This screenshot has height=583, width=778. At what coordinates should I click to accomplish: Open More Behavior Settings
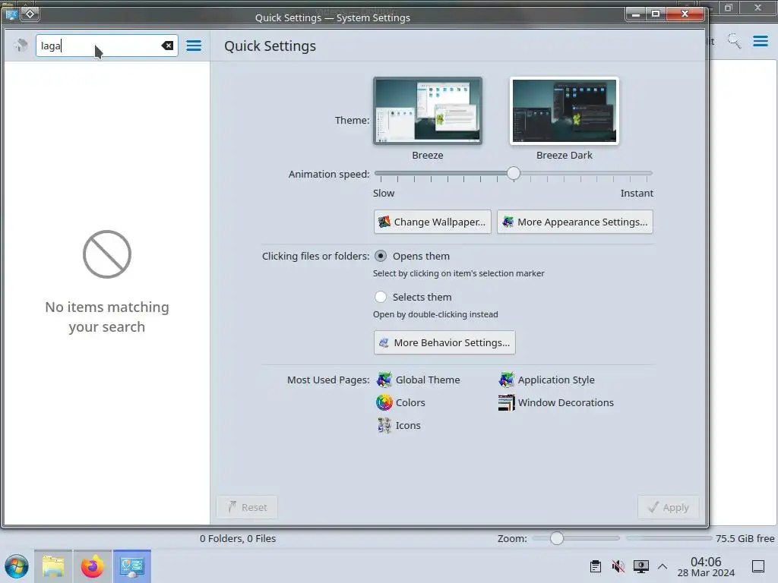click(x=444, y=342)
